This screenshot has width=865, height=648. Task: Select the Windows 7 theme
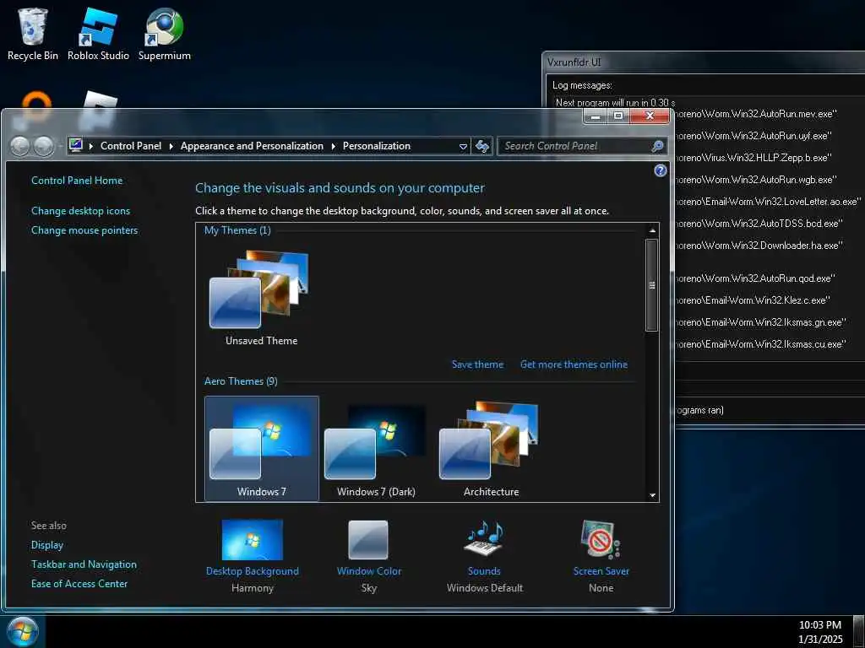click(262, 449)
